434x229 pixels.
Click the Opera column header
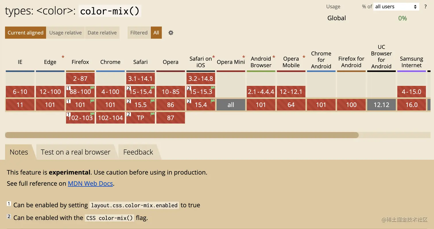[x=170, y=62]
